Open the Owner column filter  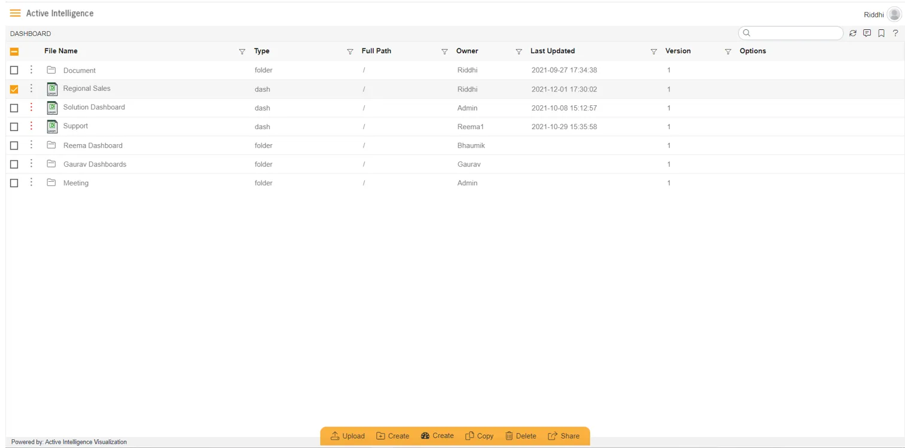coord(519,52)
